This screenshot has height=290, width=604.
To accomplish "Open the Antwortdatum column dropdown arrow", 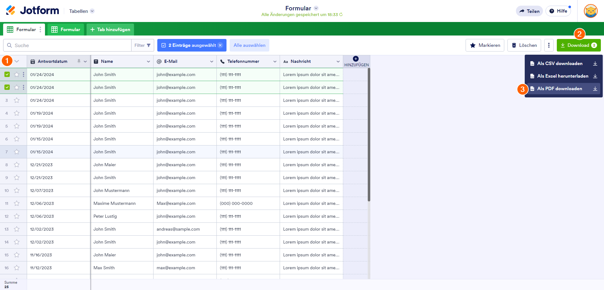I will 85,62.
